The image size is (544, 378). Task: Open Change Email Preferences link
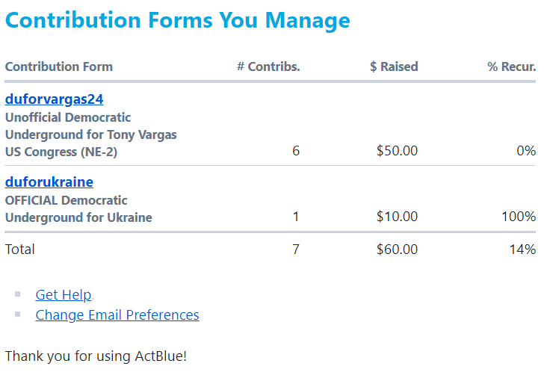(117, 315)
